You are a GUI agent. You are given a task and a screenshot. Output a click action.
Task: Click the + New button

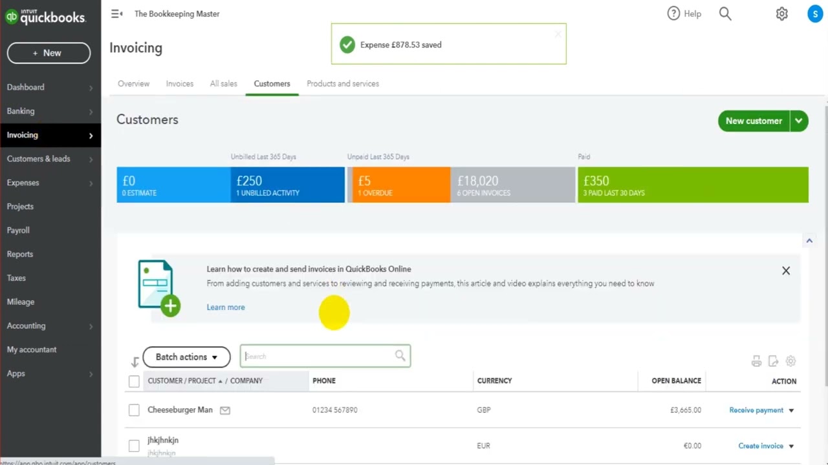click(x=49, y=53)
